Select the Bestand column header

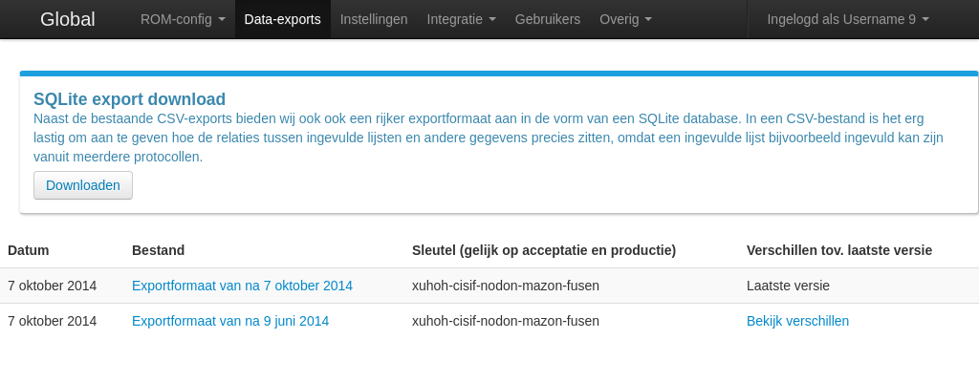[158, 250]
